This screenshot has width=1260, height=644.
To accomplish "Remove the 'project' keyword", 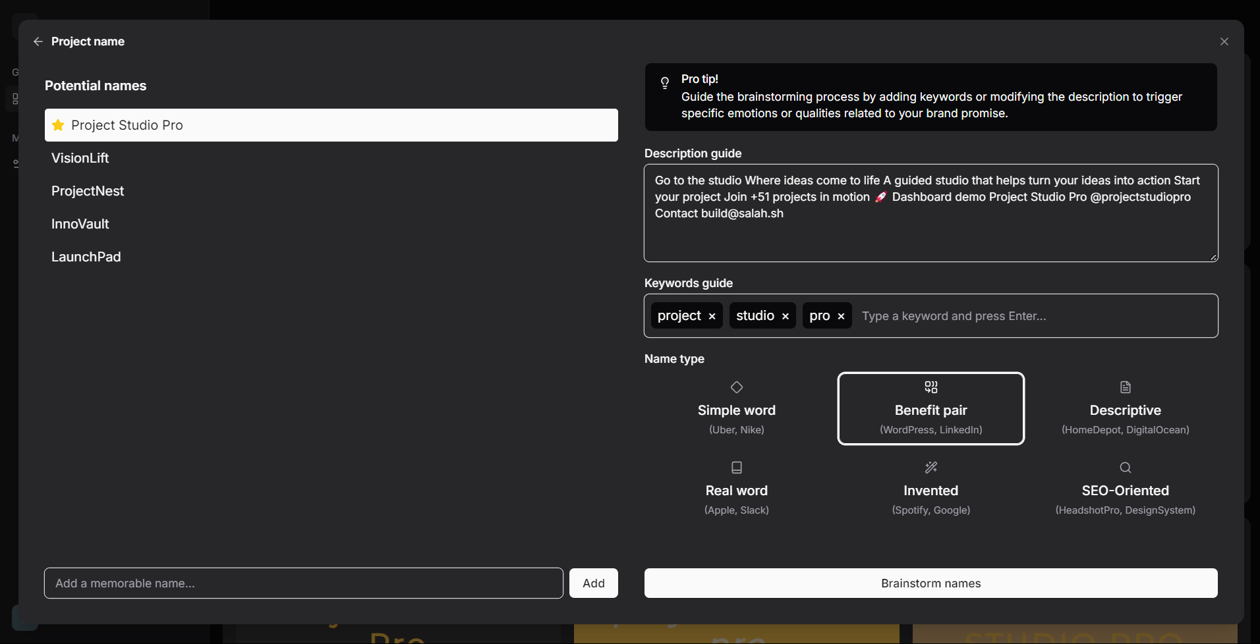I will 712,315.
